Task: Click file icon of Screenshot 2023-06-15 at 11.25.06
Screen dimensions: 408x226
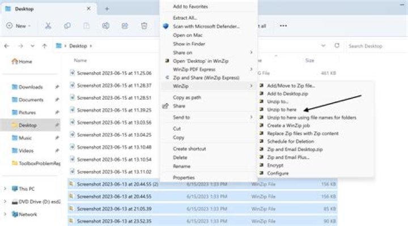Action: pos(73,73)
